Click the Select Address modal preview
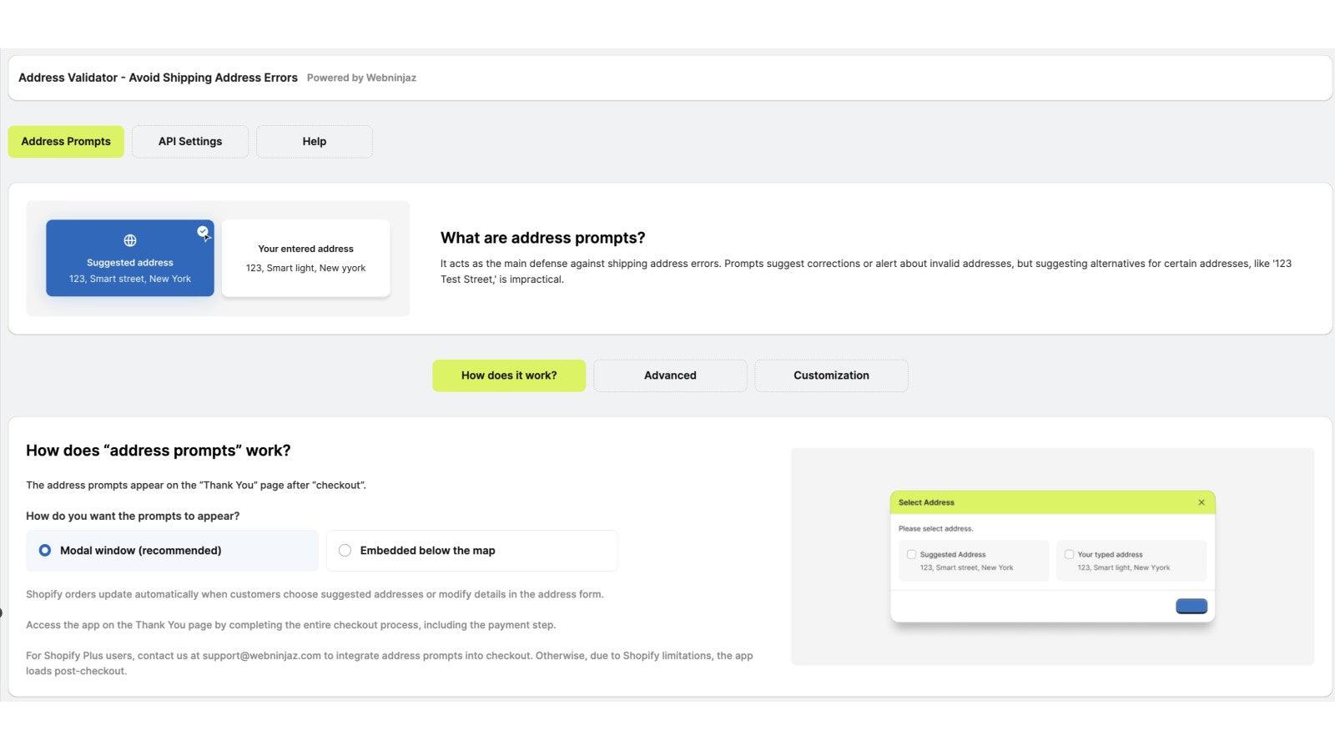This screenshot has height=751, width=1335. pos(1052,555)
